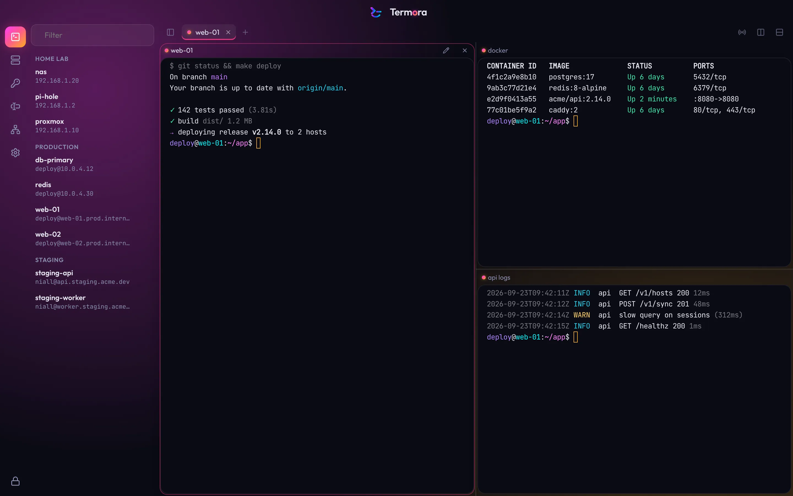Click the WARN log level entry
The width and height of the screenshot is (793, 496).
point(582,315)
